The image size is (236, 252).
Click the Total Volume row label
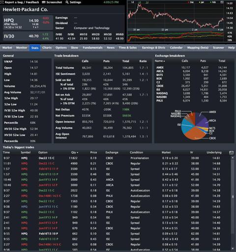click(x=65, y=68)
